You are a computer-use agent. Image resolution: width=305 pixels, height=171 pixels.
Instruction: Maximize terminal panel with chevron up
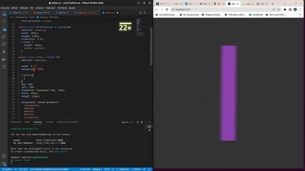point(146,122)
